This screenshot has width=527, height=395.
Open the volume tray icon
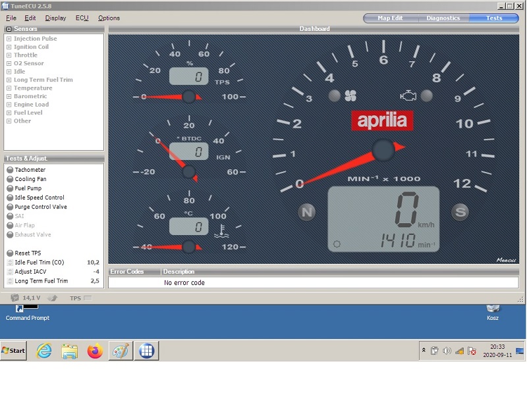[447, 351]
